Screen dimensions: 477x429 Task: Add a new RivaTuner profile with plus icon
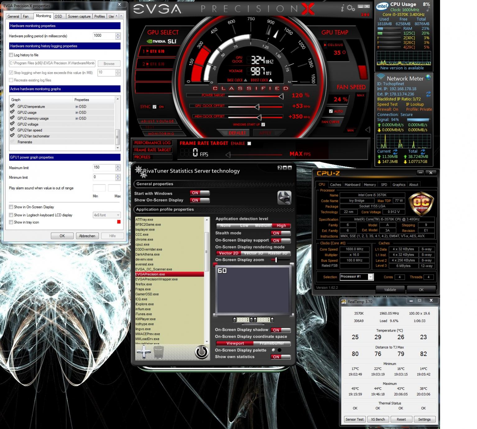click(144, 352)
